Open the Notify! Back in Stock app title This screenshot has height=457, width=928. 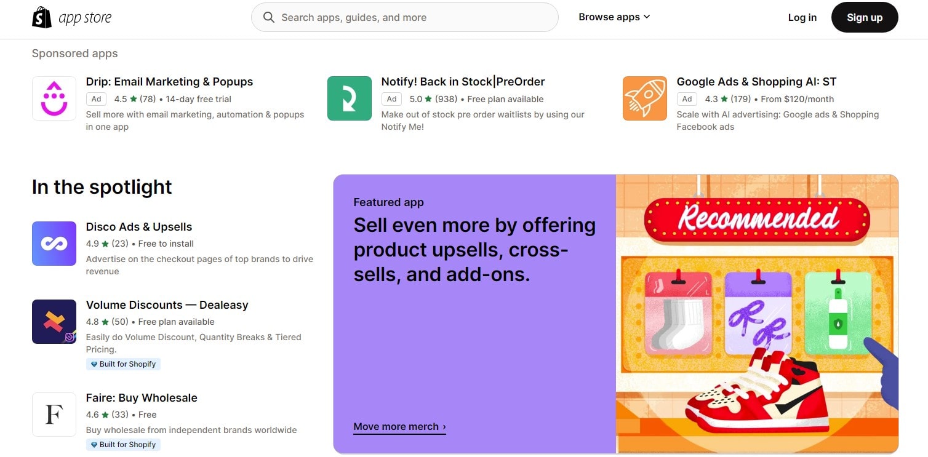462,81
